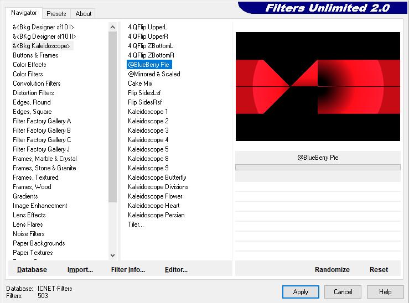Select the Lens Flares category
Screen dimensions: 409x303
click(28, 224)
